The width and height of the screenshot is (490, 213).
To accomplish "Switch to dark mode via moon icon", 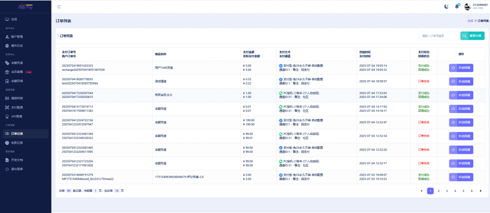I will (446, 7).
